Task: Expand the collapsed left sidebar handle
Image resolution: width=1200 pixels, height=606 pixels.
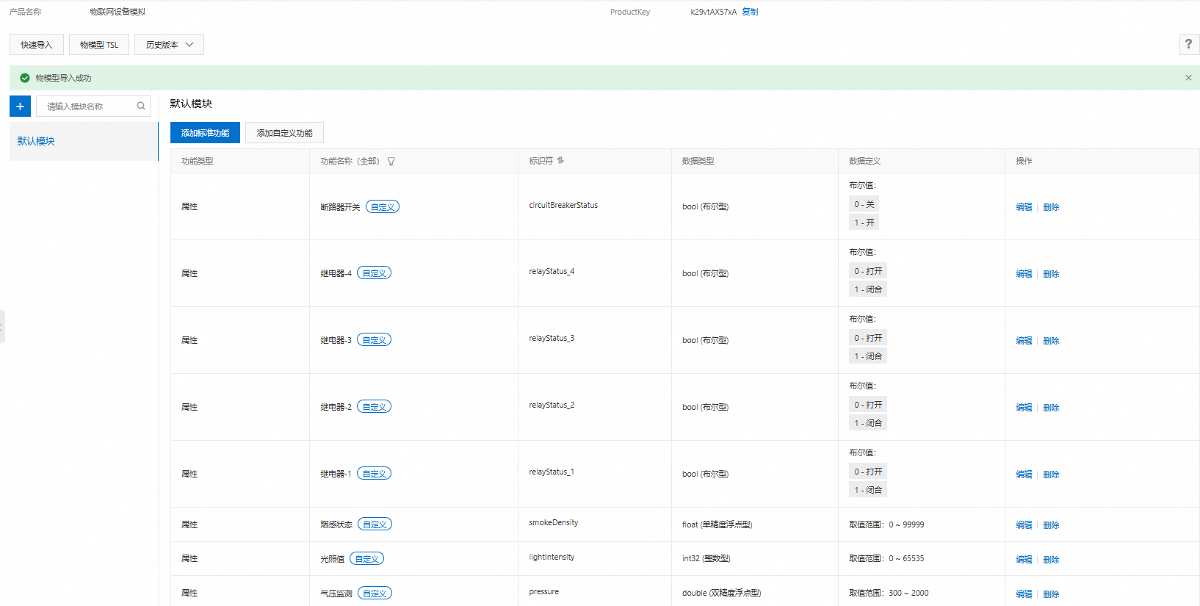Action: click(x=2, y=327)
